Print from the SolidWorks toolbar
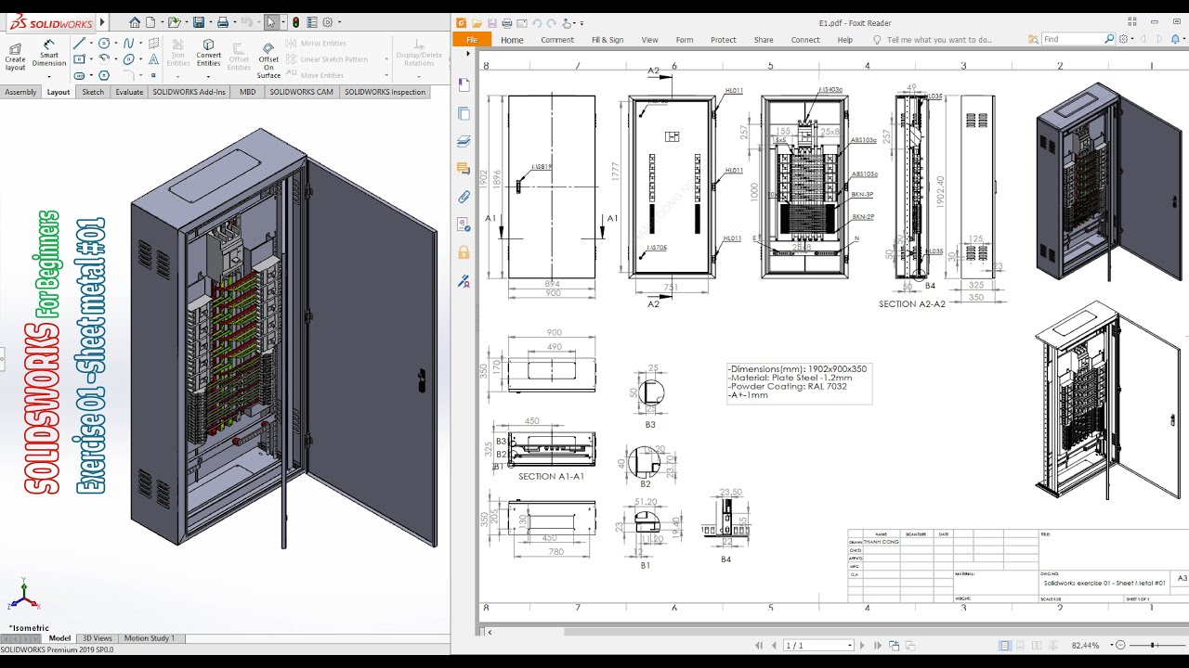The width and height of the screenshot is (1189, 668). pos(223,22)
